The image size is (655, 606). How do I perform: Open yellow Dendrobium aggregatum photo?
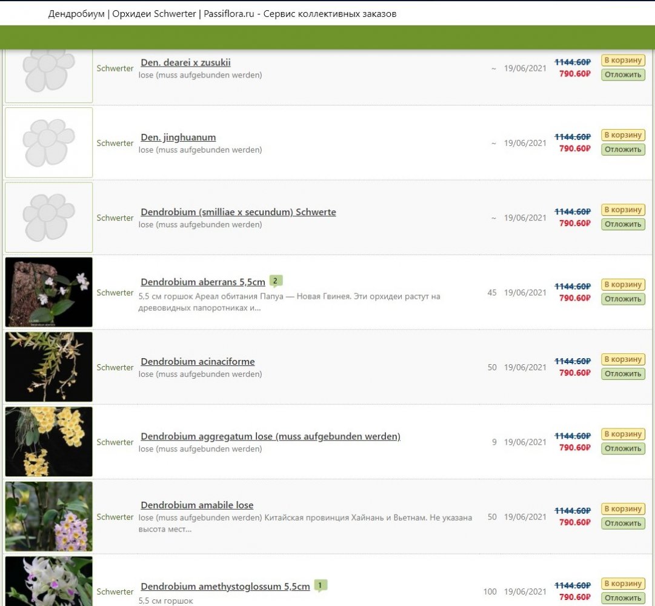click(48, 442)
